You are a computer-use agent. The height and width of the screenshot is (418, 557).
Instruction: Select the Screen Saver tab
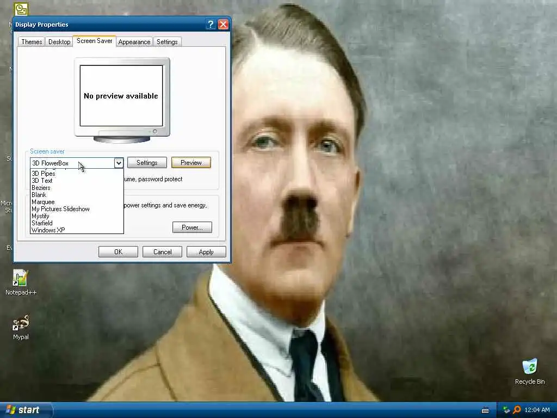coord(95,41)
